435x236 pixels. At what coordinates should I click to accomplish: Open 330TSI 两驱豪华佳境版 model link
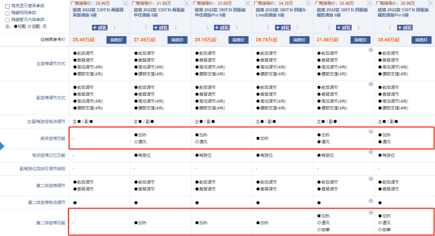(159, 12)
